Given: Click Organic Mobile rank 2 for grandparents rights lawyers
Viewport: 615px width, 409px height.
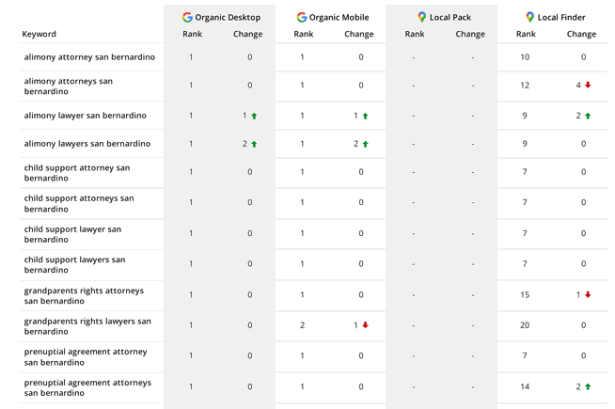Looking at the screenshot, I should [302, 325].
